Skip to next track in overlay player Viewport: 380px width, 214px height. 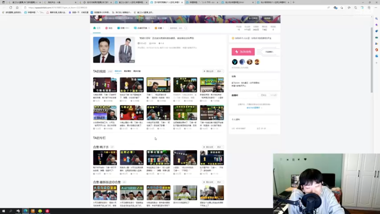coord(299,160)
